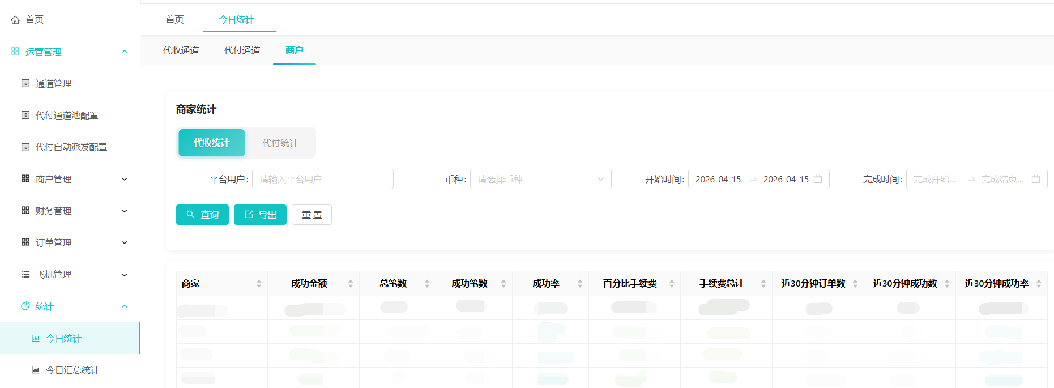Click the 重置 reset button

click(311, 215)
